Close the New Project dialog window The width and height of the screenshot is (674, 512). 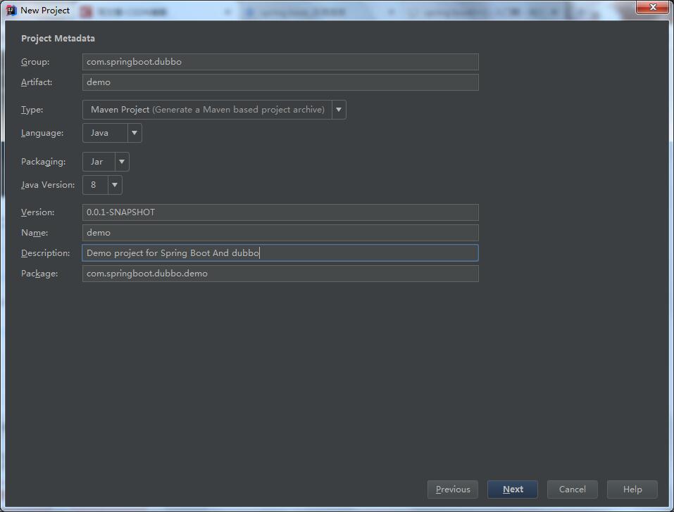pyautogui.click(x=652, y=7)
